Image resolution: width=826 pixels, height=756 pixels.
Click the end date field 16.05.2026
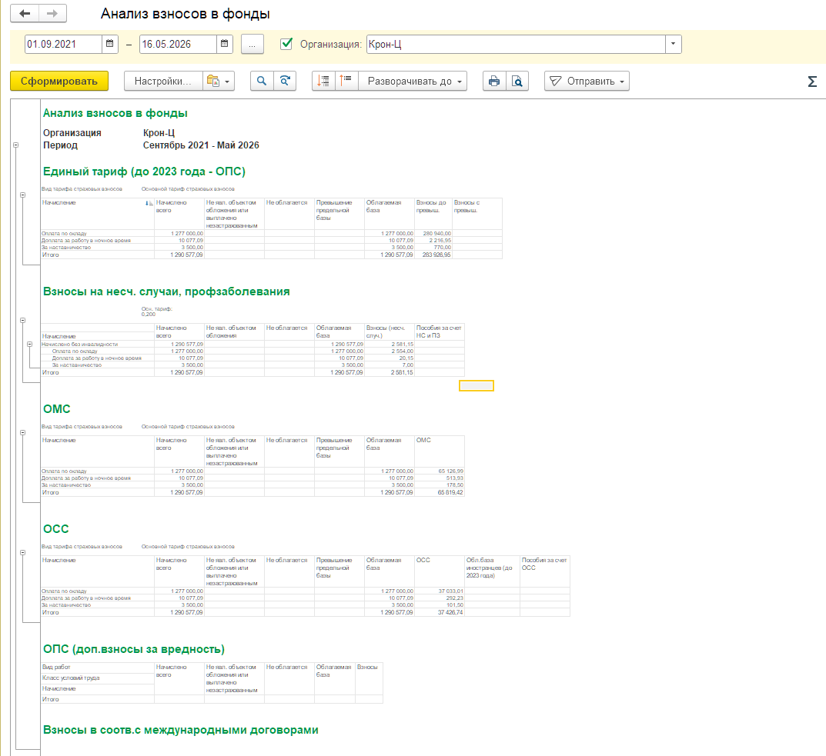coord(178,45)
